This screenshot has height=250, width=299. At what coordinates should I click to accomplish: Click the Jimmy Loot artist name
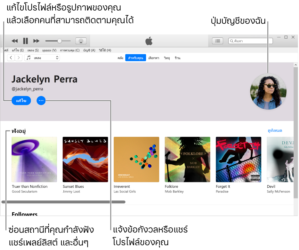71,191
